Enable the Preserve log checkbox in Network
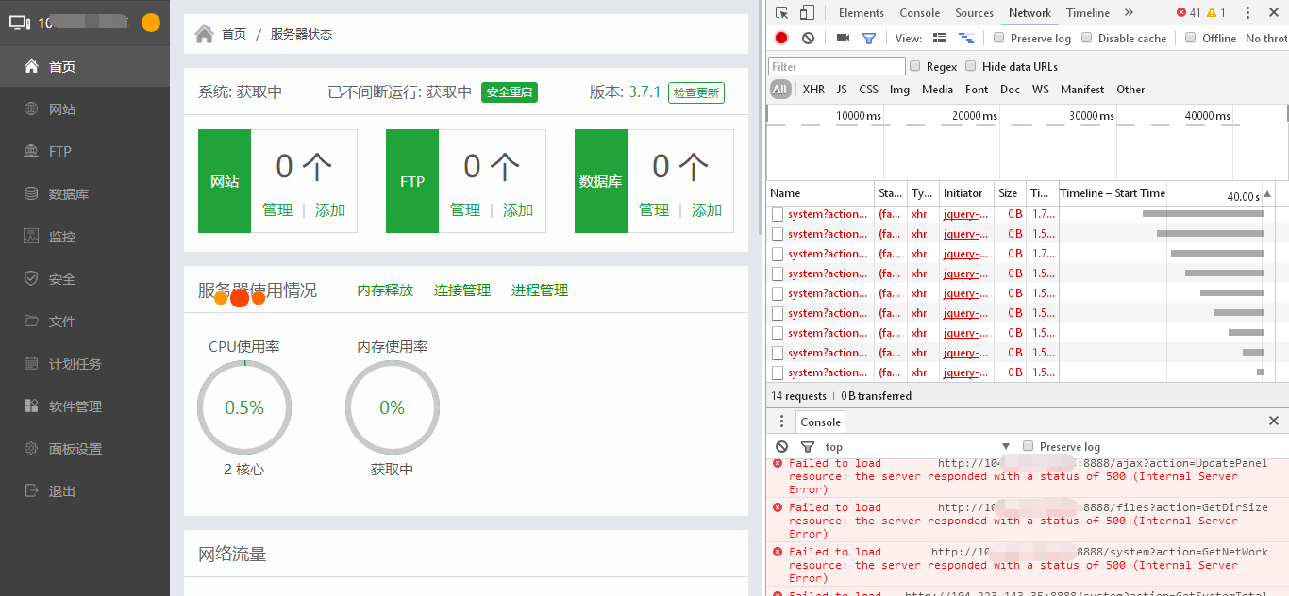 click(998, 38)
